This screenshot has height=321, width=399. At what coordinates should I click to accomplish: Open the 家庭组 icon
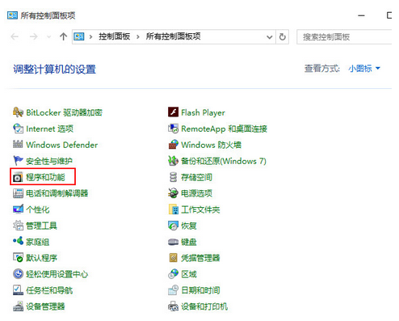click(x=18, y=241)
